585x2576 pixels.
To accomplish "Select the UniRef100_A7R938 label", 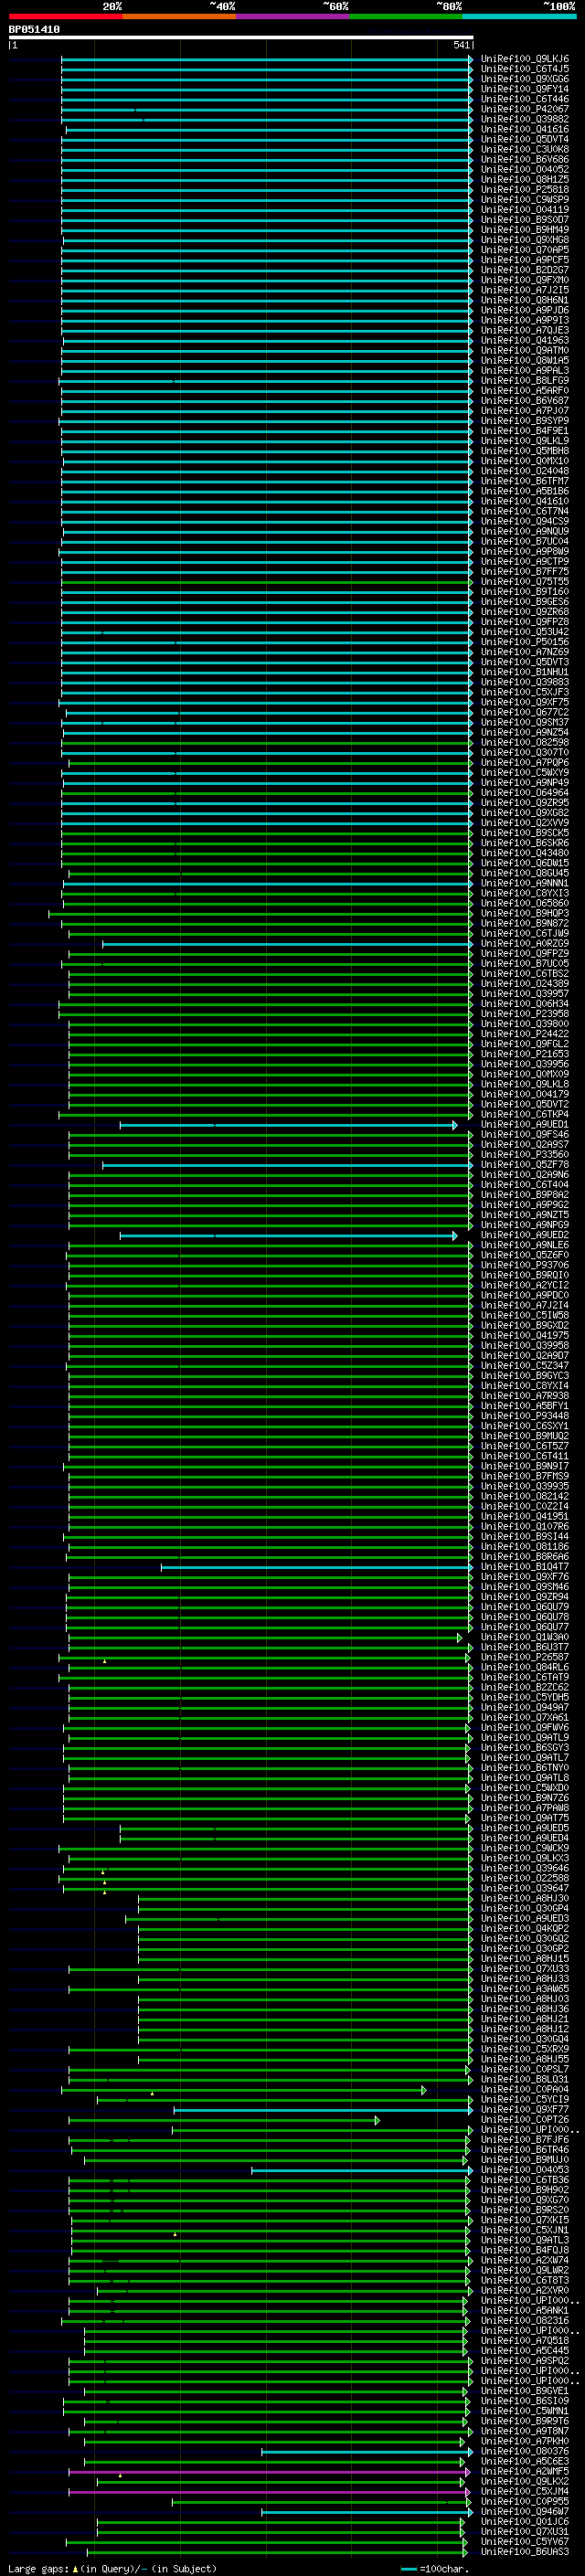I will click(525, 1396).
